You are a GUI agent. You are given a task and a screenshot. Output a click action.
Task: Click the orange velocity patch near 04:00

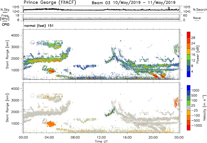tap(51, 124)
